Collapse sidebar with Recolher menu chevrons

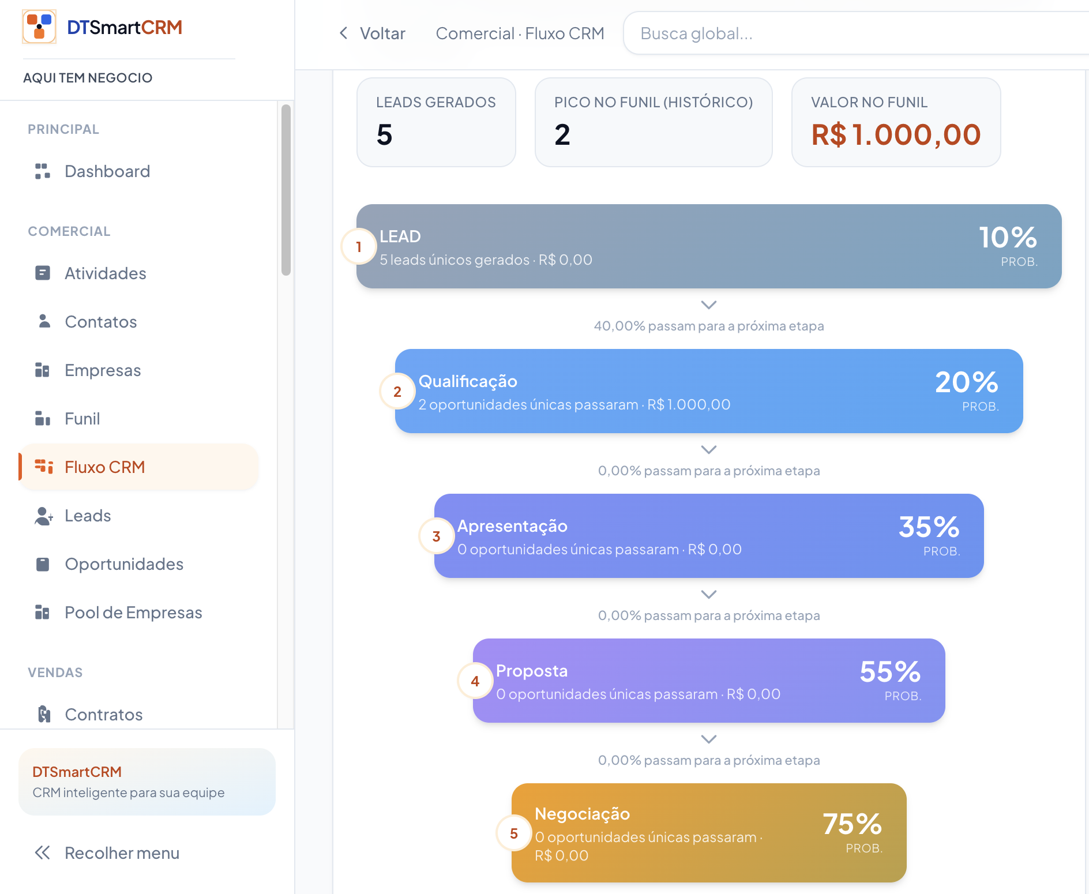[x=43, y=852]
